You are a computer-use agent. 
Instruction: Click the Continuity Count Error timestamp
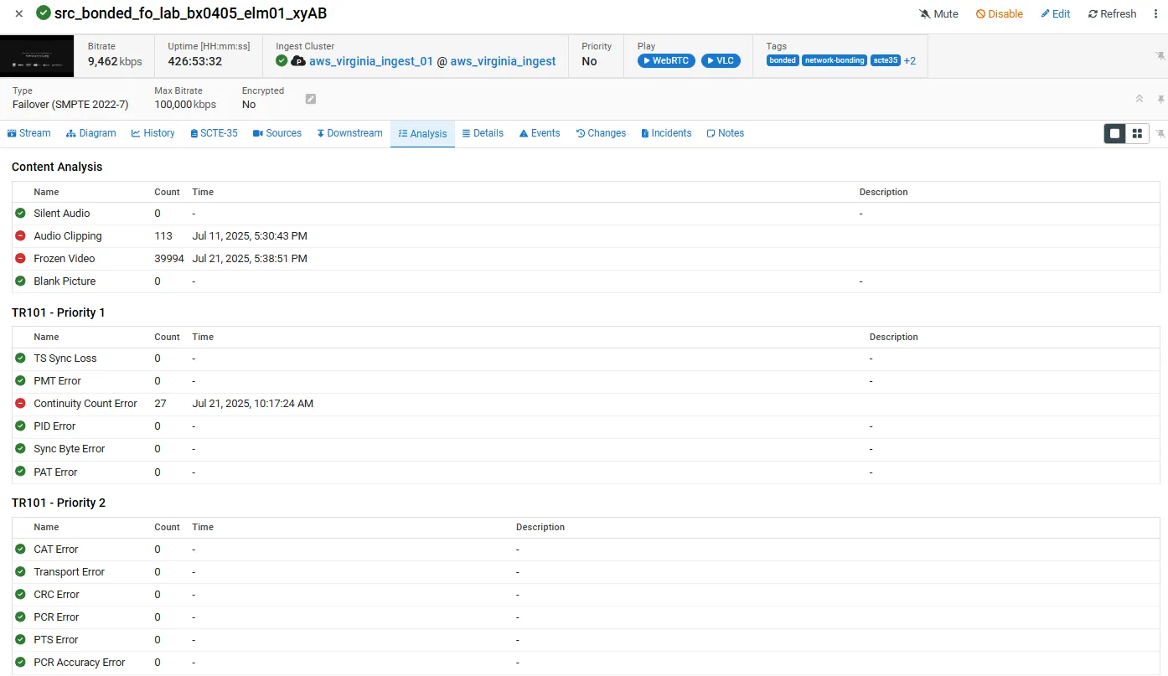pos(252,404)
